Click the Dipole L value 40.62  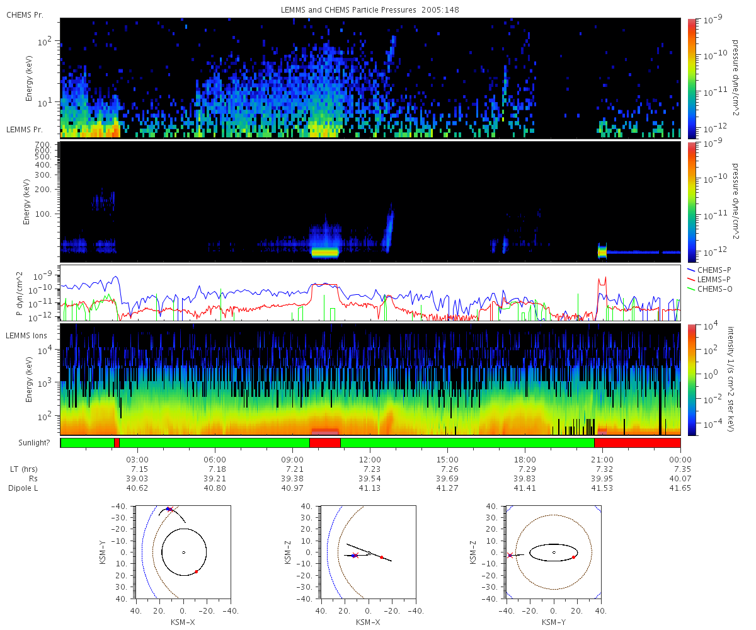coord(138,488)
